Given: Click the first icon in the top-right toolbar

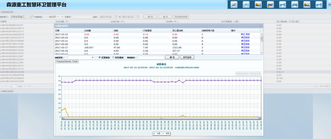Looking at the screenshot, I should coord(234,5).
